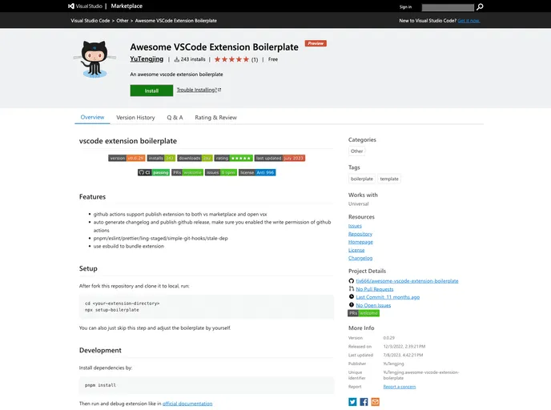The height and width of the screenshot is (410, 551).
Task: Click the installs badge
Action: 161,158
